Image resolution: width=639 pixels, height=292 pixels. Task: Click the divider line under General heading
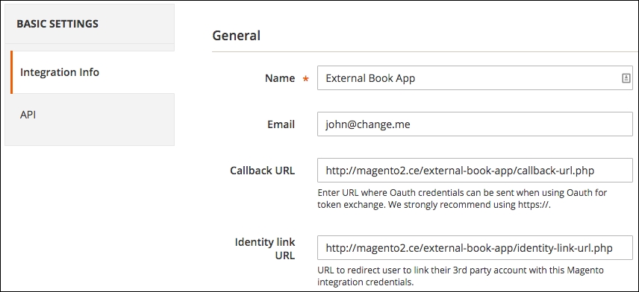tap(423, 51)
